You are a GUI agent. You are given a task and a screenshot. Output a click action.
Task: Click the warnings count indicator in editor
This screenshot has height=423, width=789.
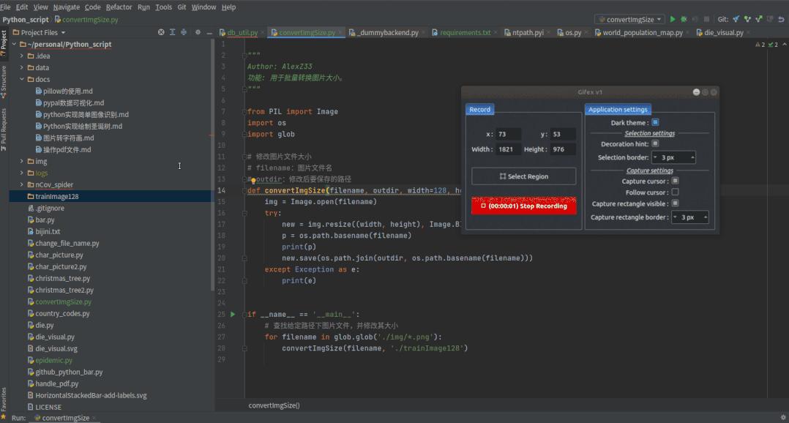coord(760,44)
